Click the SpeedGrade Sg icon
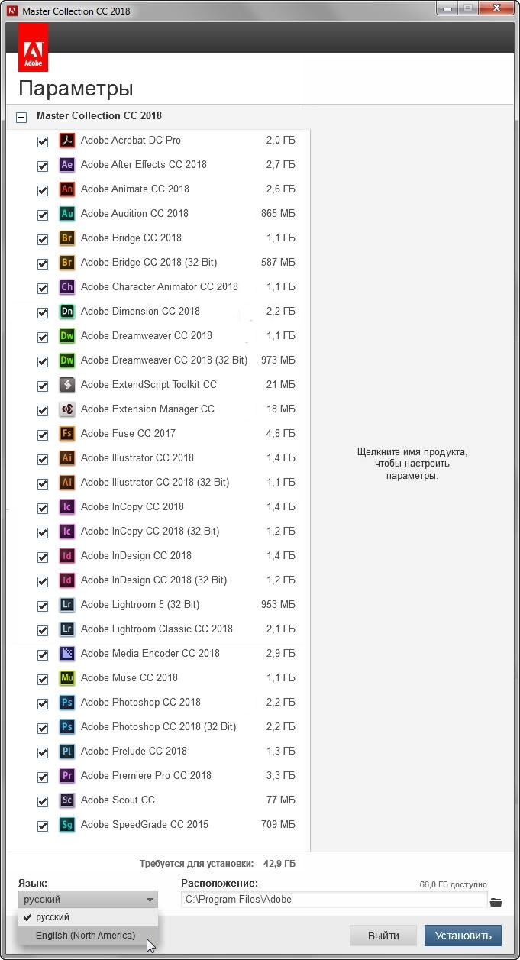 pos(67,825)
